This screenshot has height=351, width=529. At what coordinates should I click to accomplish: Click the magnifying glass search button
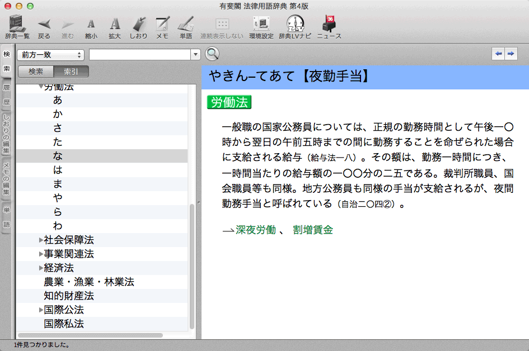point(212,54)
